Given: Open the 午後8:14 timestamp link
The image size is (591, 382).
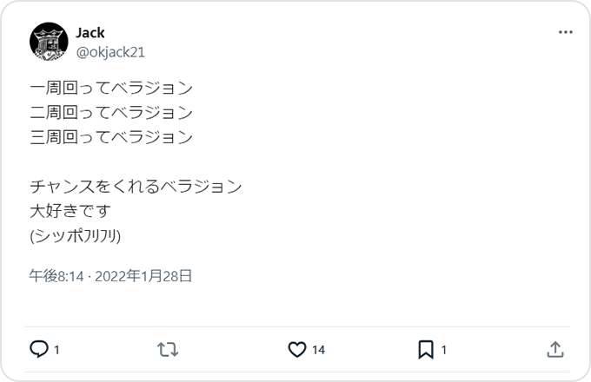Looking at the screenshot, I should click(56, 276).
